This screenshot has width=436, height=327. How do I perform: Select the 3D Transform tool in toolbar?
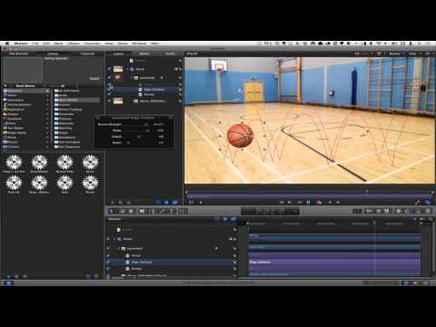123,211
